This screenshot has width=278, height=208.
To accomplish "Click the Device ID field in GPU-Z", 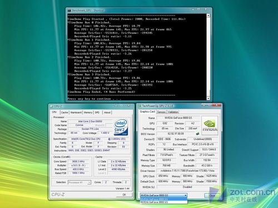I will pos(164,139).
